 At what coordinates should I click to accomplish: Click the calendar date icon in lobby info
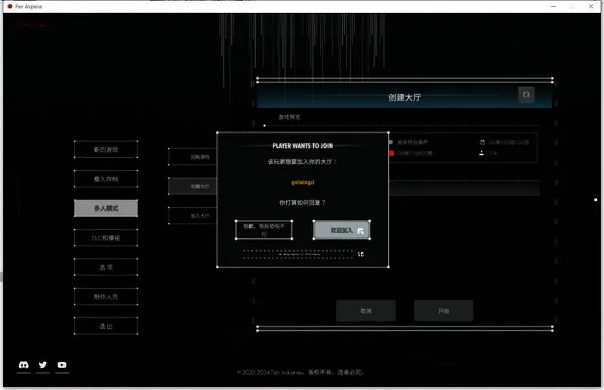click(482, 142)
